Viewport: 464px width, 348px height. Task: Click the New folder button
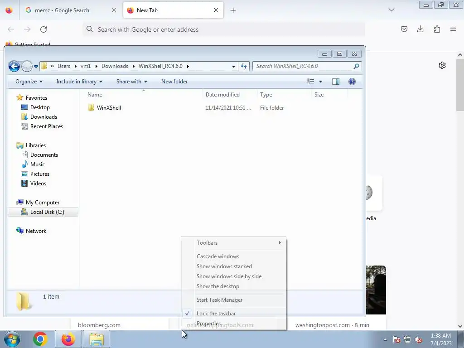(x=174, y=82)
